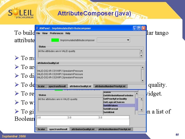Click the second 3.0 spectrum value cell
This screenshot has width=185, height=139.
point(83,117)
